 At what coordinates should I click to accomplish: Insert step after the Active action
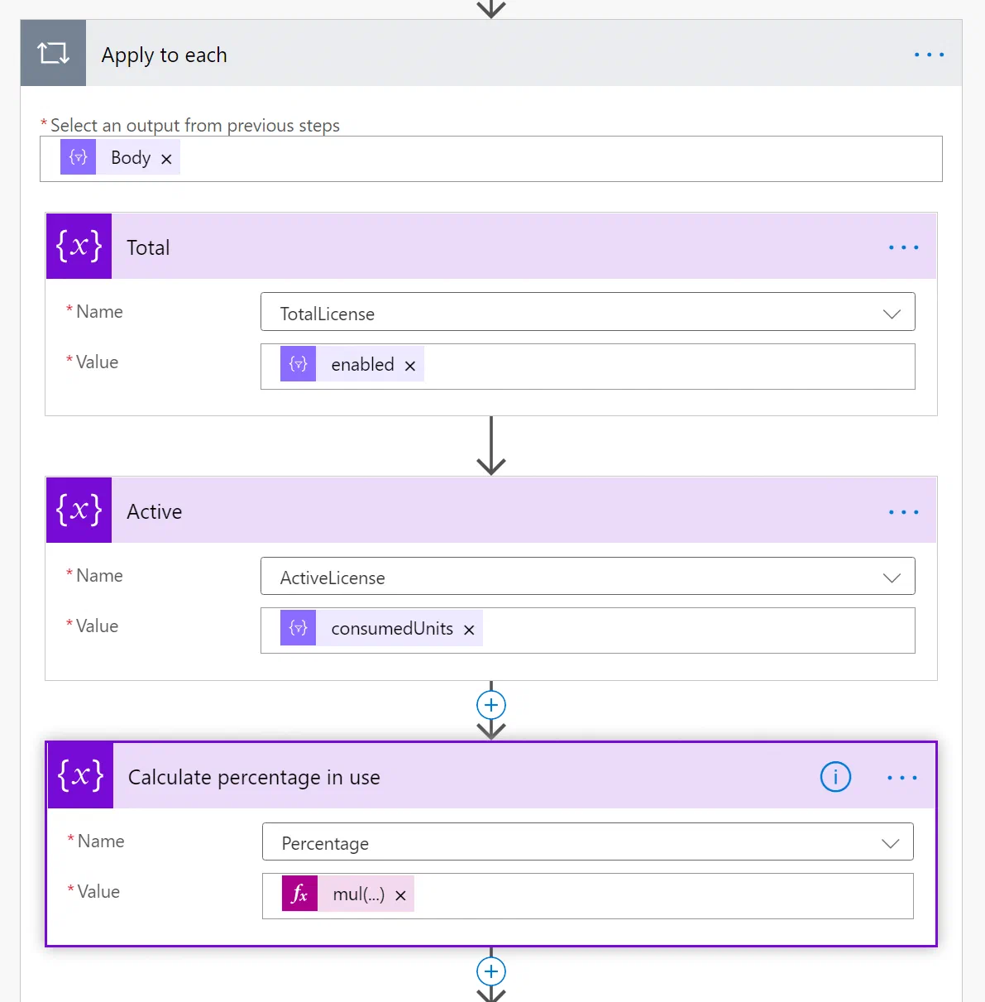pyautogui.click(x=491, y=705)
